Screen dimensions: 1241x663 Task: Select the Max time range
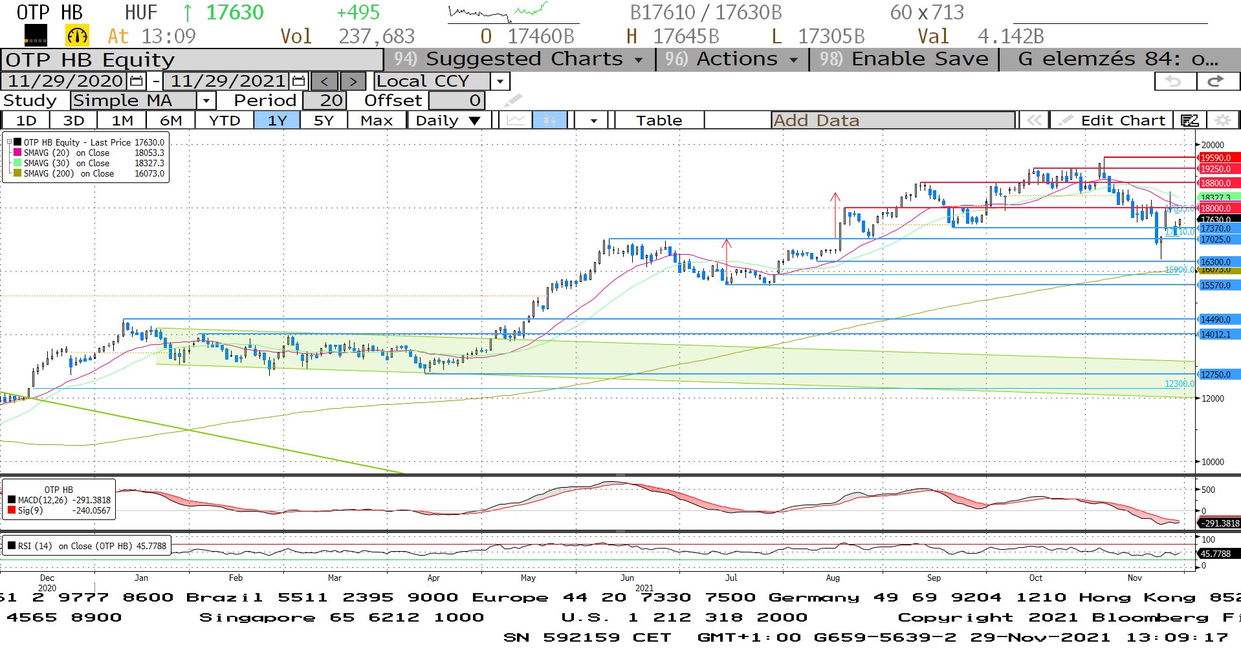pos(377,120)
